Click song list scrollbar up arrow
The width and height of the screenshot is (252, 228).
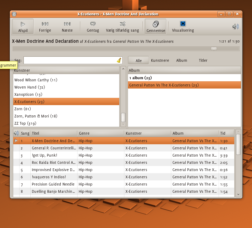tap(238, 132)
